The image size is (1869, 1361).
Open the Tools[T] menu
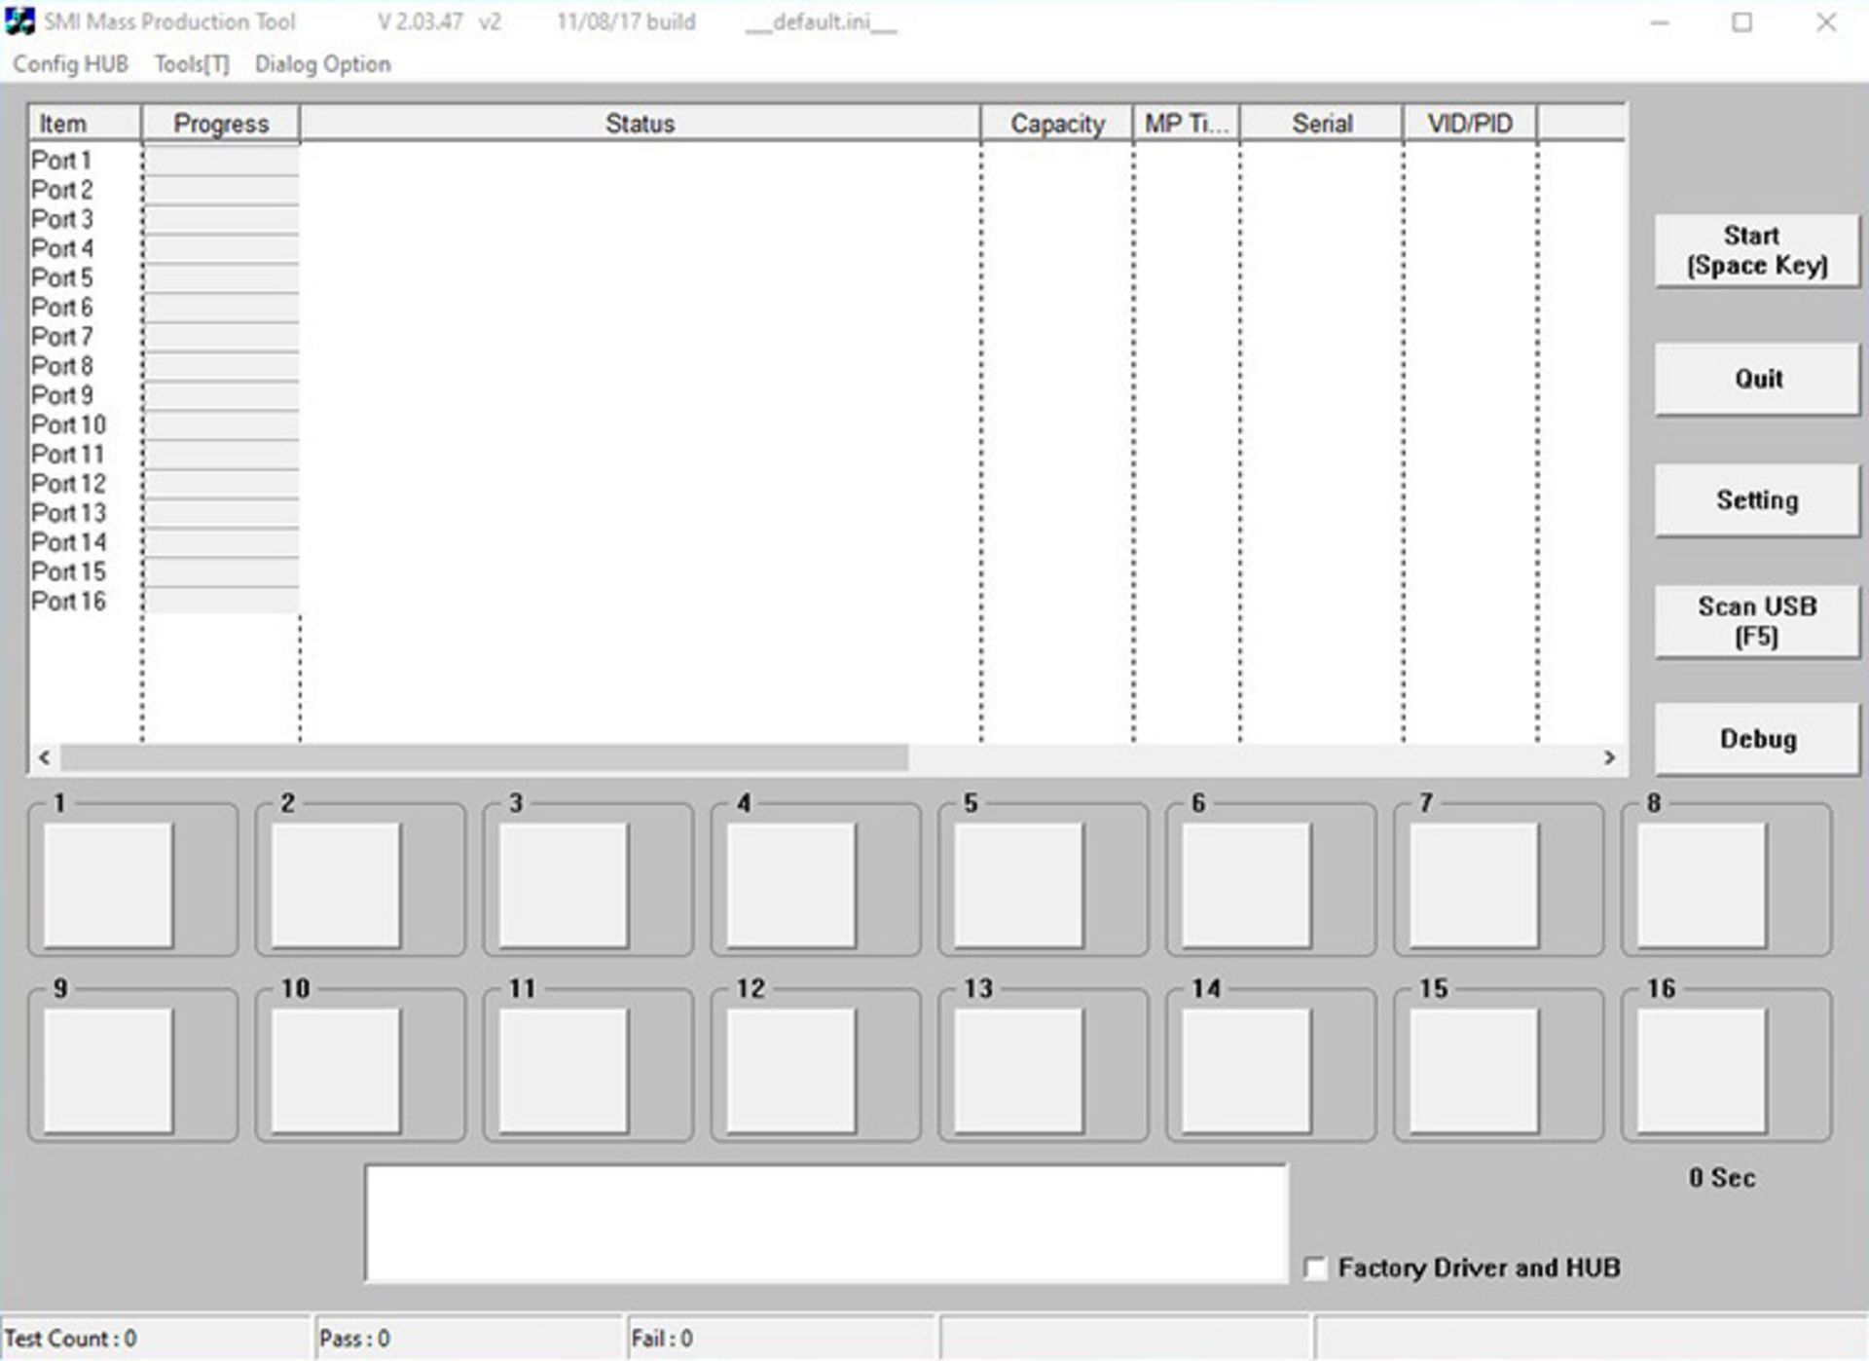[x=192, y=64]
